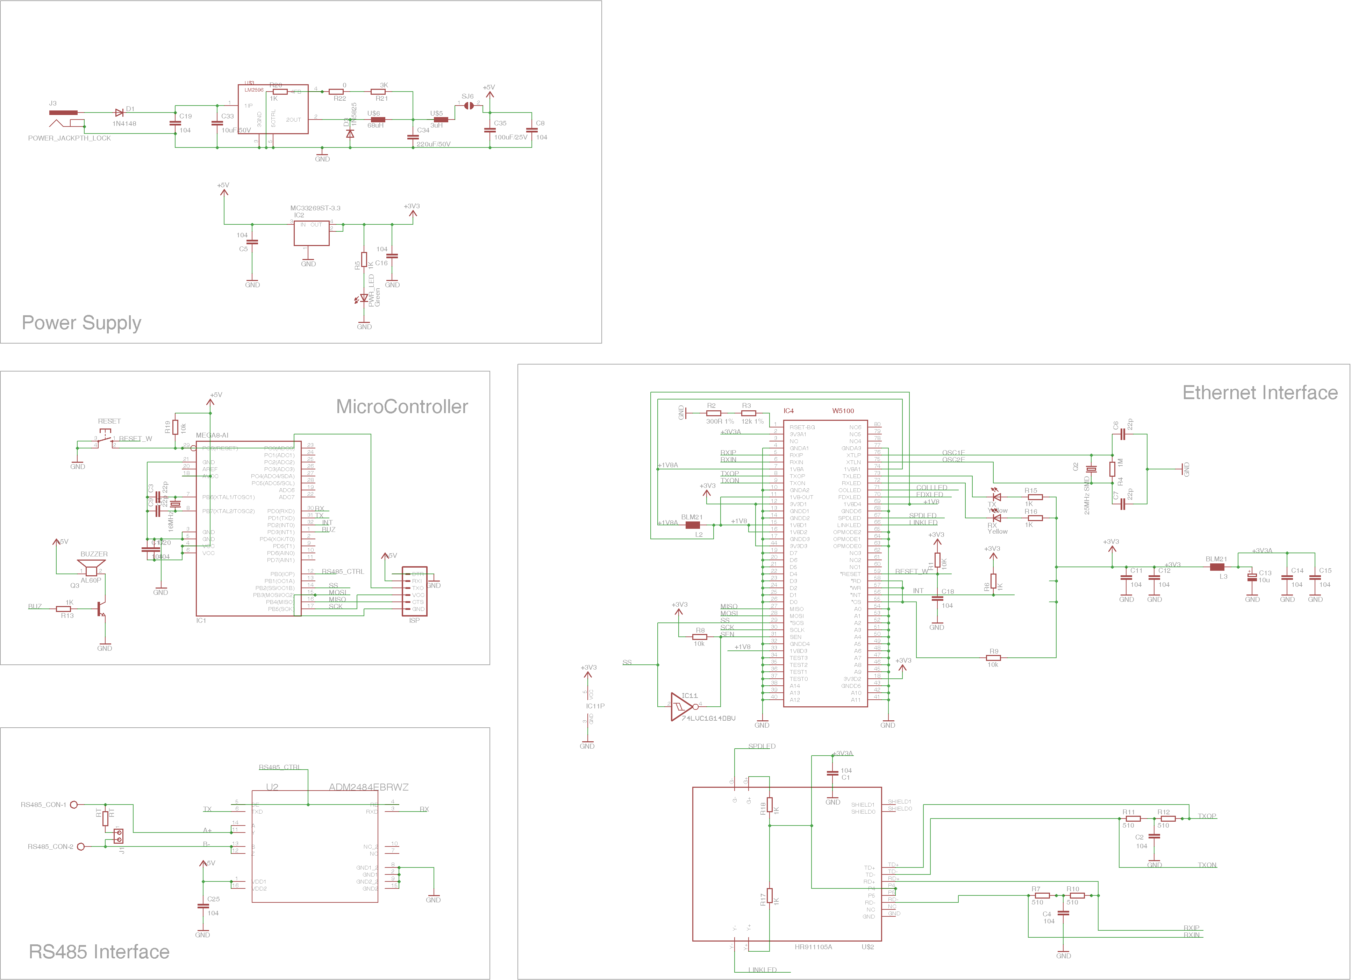The height and width of the screenshot is (980, 1351).
Task: Select the 1N5825 Schottky diode symbol
Action: [350, 134]
